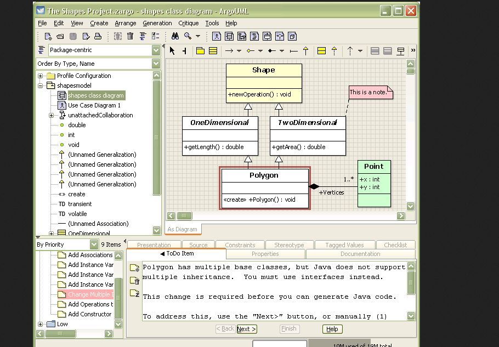The image size is (499, 347).
Task: Select Use Case Diagram 1 in tree
Action: 94,105
